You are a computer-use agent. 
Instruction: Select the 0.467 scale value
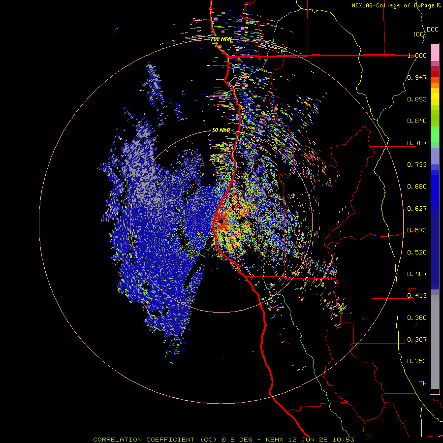click(x=417, y=274)
